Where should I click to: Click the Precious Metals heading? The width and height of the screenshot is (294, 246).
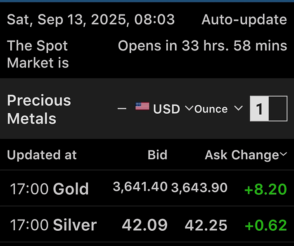tap(39, 109)
